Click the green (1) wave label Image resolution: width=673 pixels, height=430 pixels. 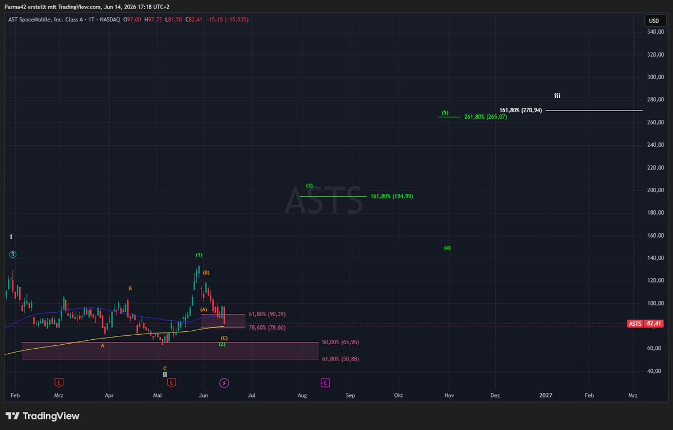(x=199, y=255)
